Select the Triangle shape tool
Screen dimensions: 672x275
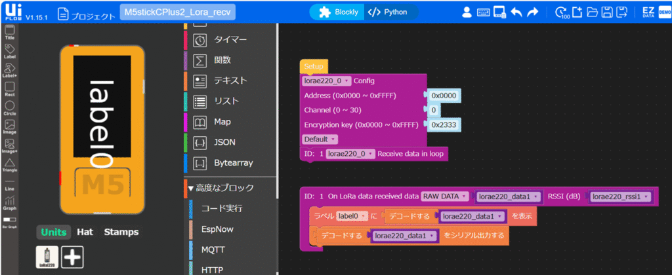point(10,165)
